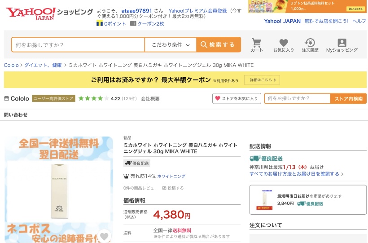Click truck icon in 優良配送 badge under title
Image resolution: width=368 pixels, height=243 pixels.
click(x=128, y=163)
